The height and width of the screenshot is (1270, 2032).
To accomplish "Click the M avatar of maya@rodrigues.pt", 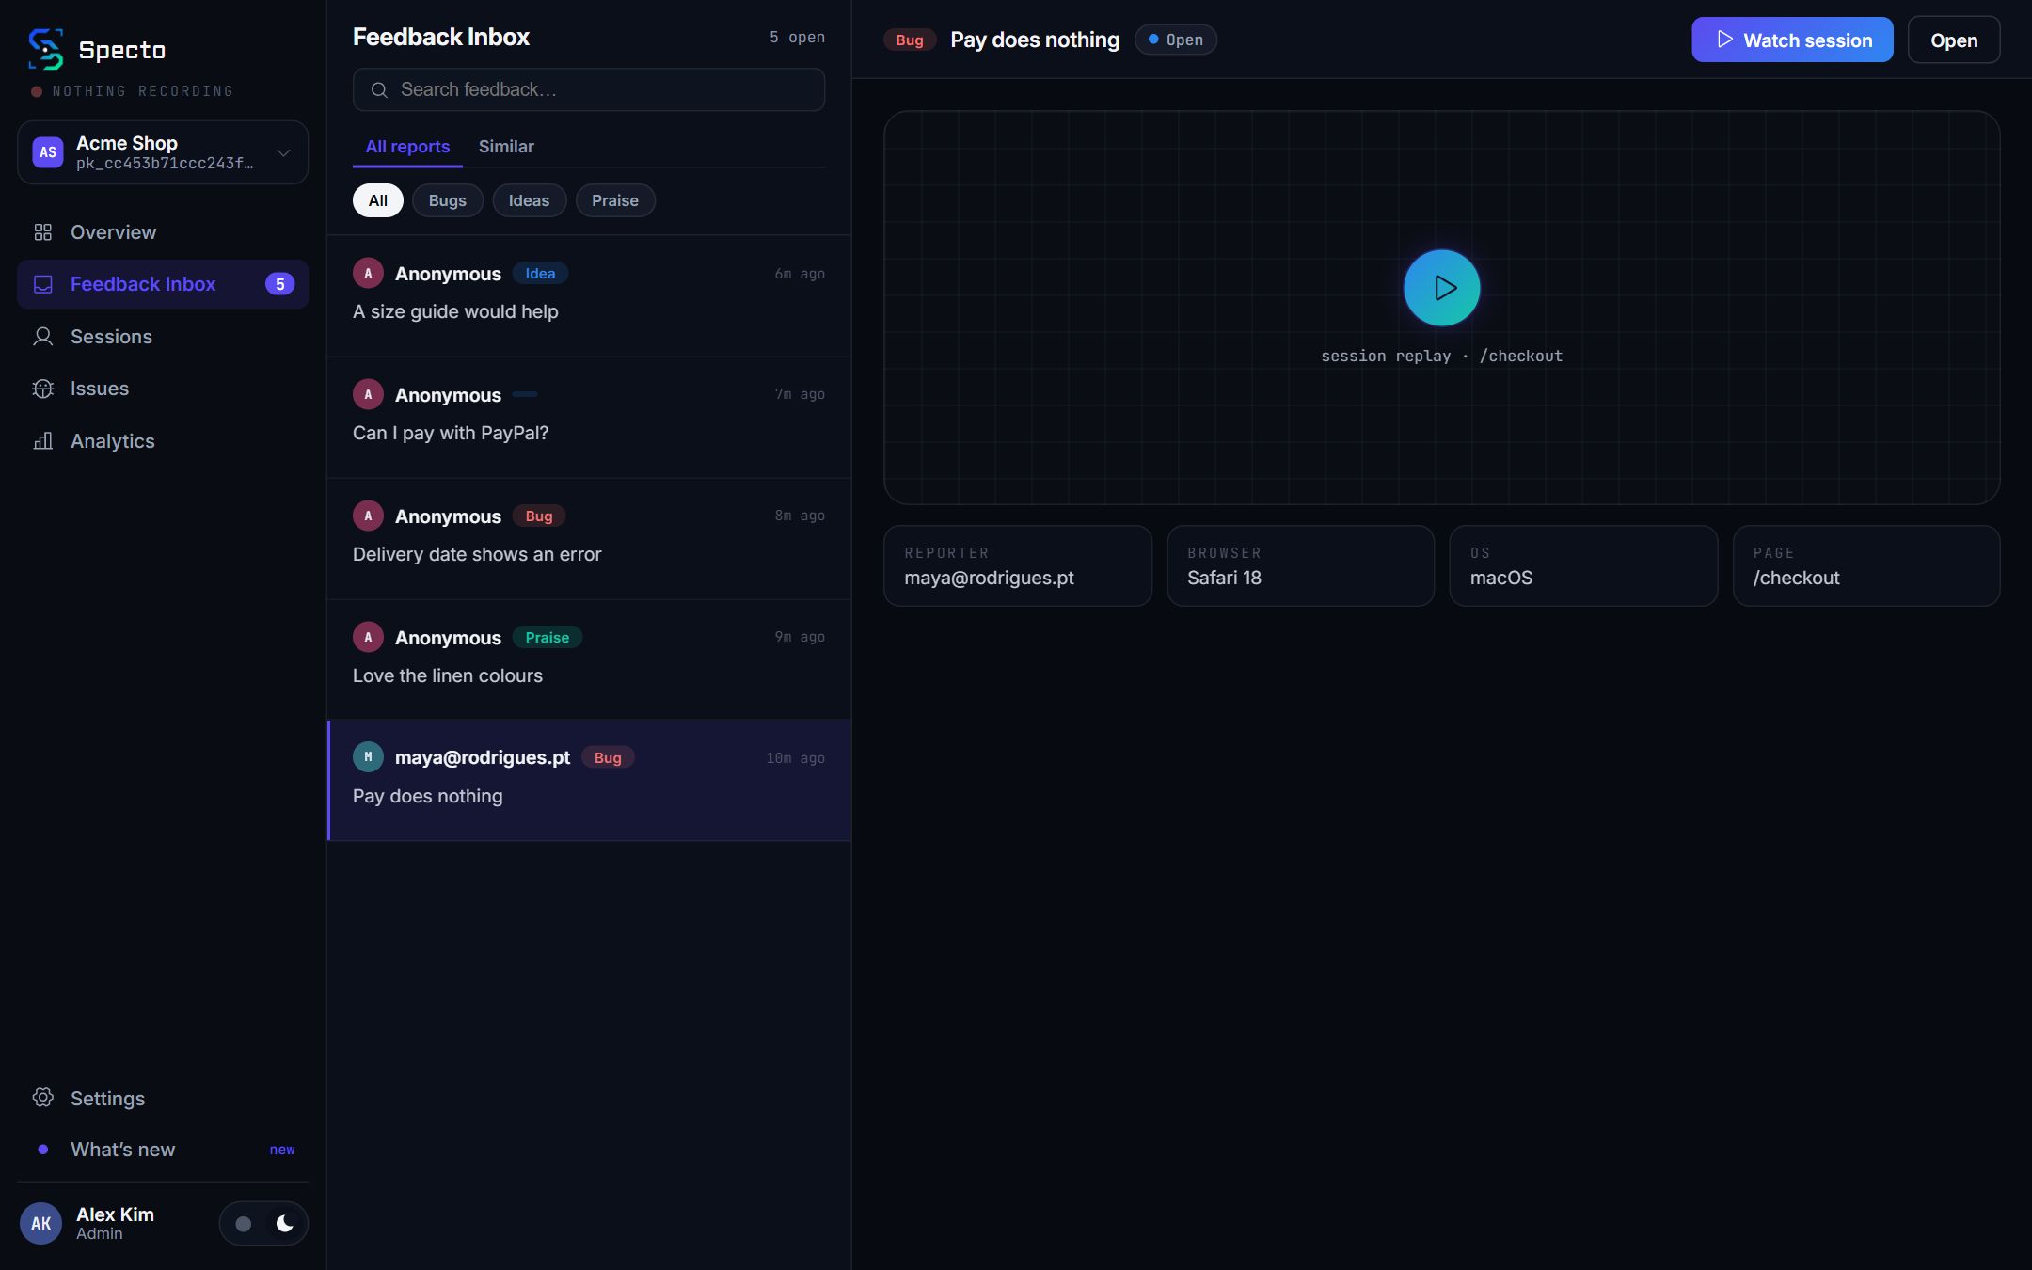I will 368,756.
